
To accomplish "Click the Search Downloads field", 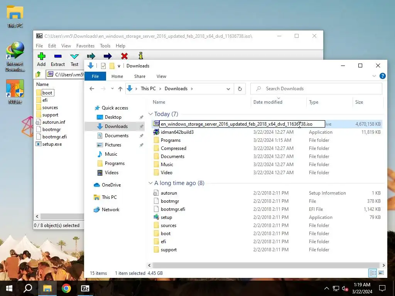I will (316, 89).
